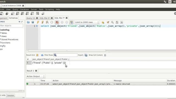This screenshot has height=99, width=176.
Task: Open the database inspector info icon
Action: click(7, 13)
